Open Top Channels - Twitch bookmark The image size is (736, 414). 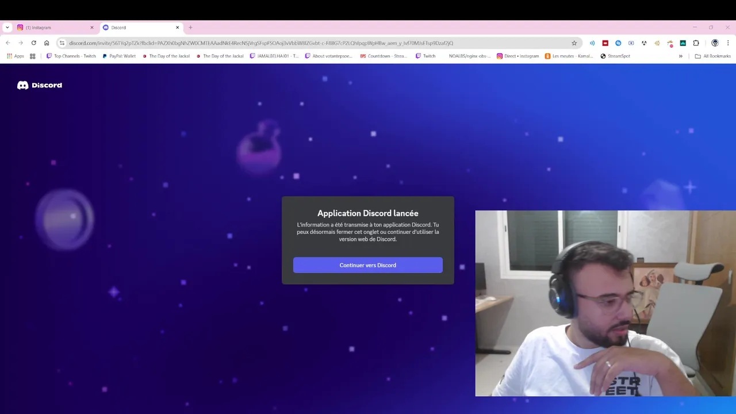point(71,56)
